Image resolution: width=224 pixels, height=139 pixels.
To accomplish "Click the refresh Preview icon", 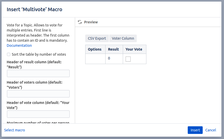I will [x=80, y=22].
